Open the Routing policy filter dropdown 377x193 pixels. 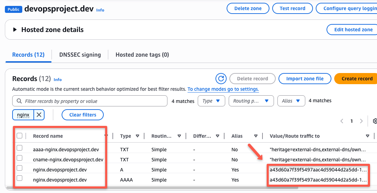tap(251, 101)
